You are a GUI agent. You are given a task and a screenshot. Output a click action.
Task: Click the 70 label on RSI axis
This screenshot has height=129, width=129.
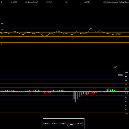(2, 30)
